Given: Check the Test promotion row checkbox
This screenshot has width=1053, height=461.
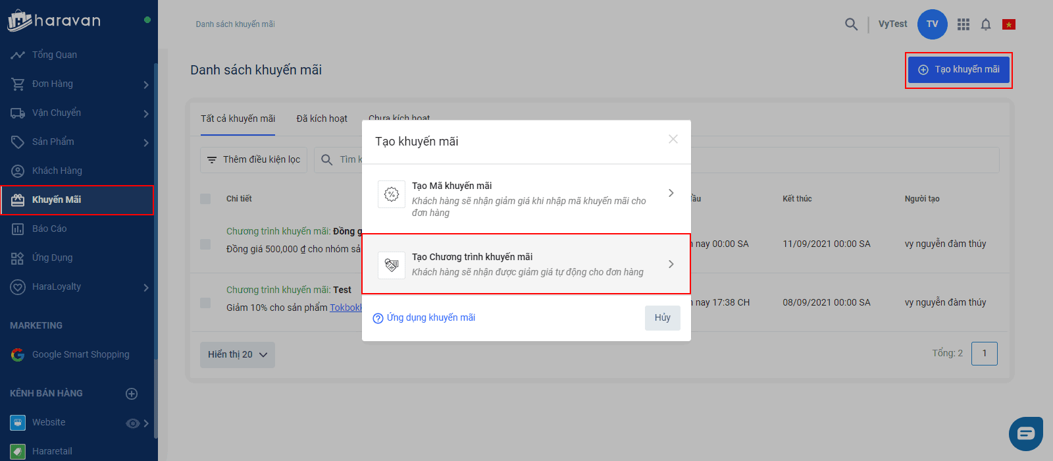Looking at the screenshot, I should pyautogui.click(x=205, y=303).
